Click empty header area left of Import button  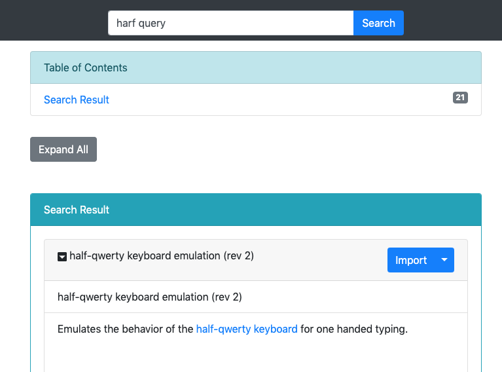320,260
